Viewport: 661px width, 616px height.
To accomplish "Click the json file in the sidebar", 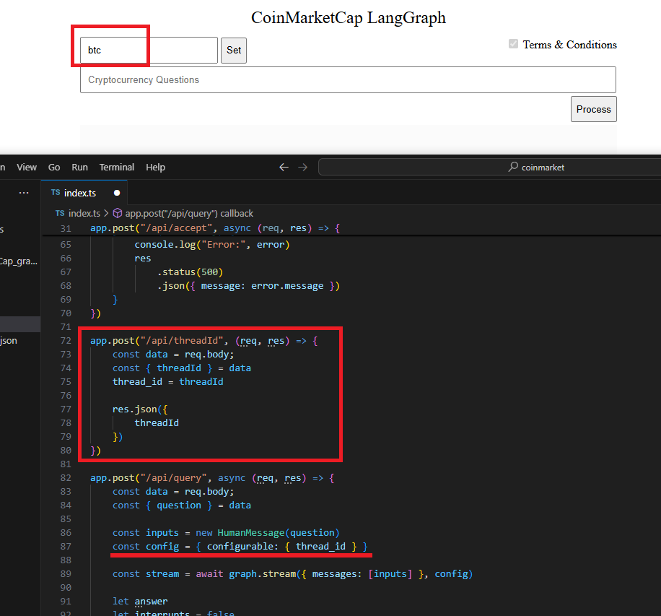I will (x=9, y=340).
